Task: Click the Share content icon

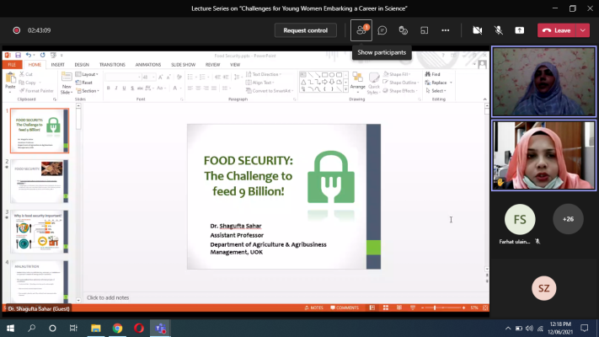Action: pos(520,30)
